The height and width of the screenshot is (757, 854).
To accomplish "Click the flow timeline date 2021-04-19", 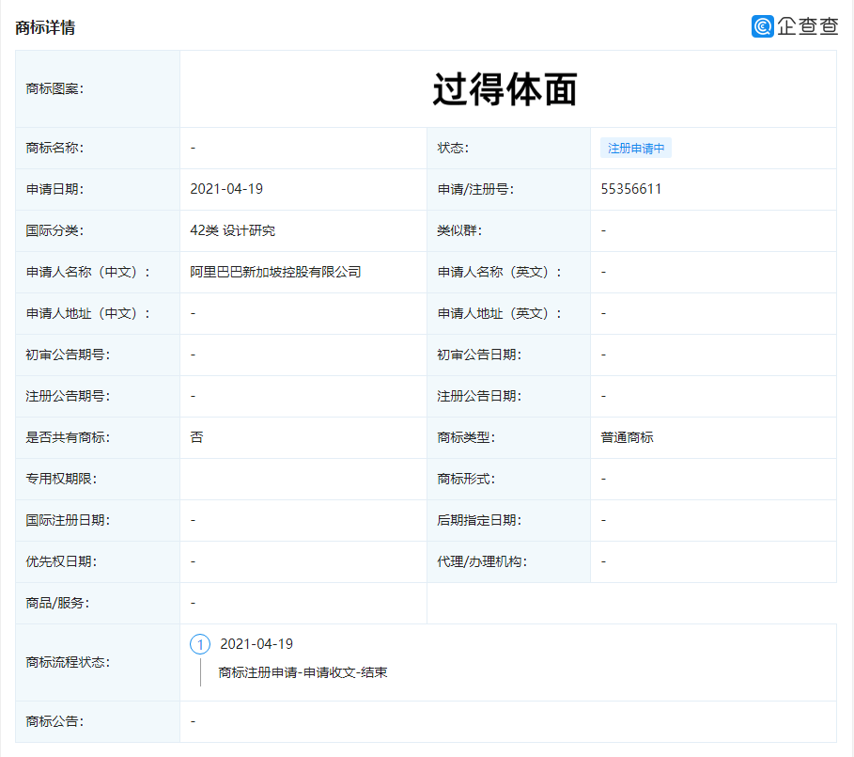I will click(256, 644).
